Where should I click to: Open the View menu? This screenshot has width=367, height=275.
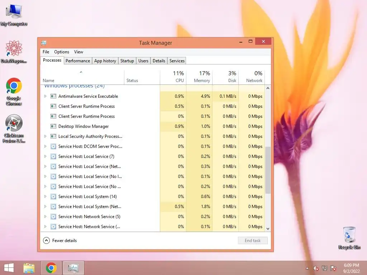[x=78, y=52]
